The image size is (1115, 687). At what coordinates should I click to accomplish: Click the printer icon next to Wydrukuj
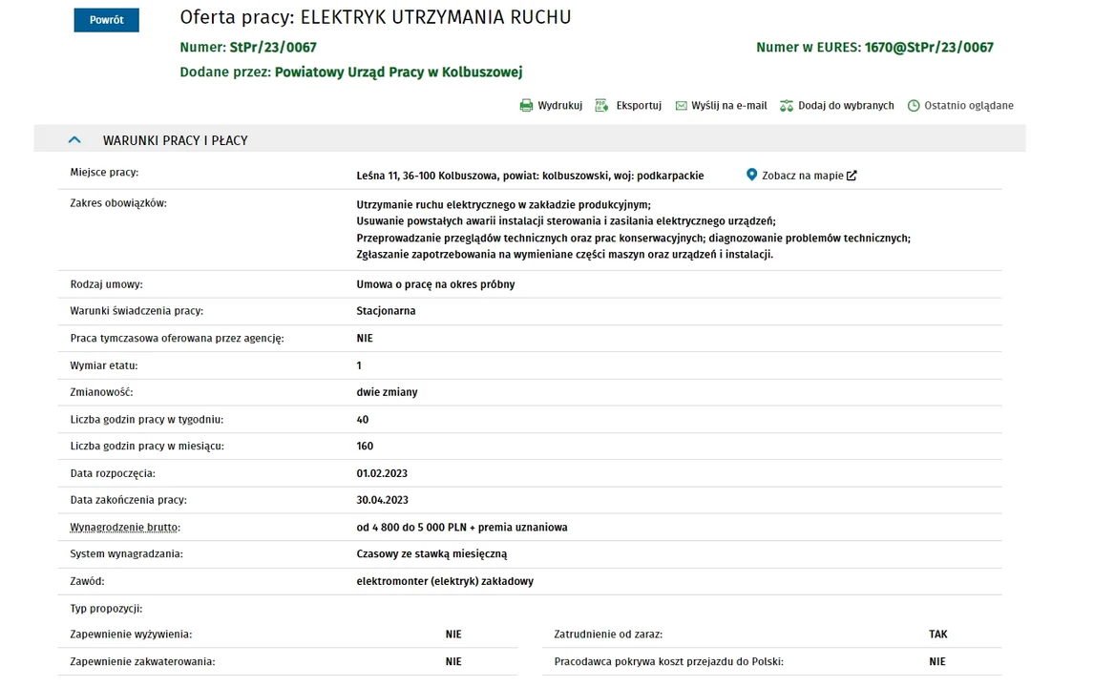[x=526, y=106]
